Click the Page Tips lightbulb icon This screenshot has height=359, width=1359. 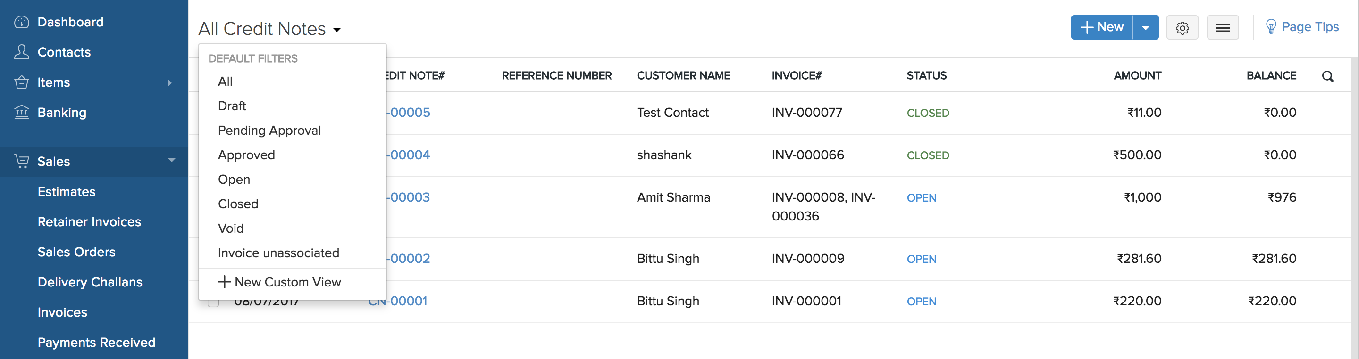(x=1271, y=26)
